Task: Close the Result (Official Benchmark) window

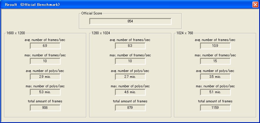Action: point(255,4)
